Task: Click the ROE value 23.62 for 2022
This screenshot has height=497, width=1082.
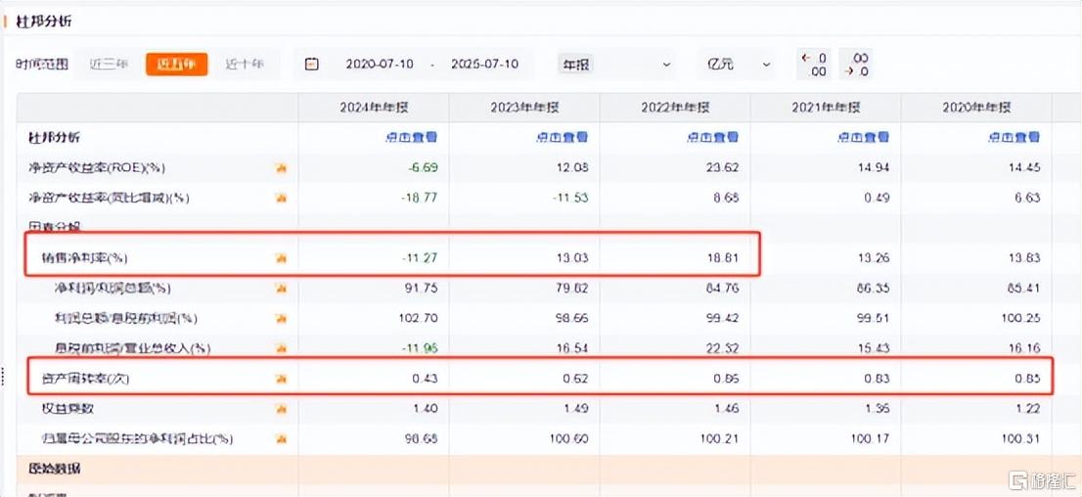Action: [x=725, y=167]
